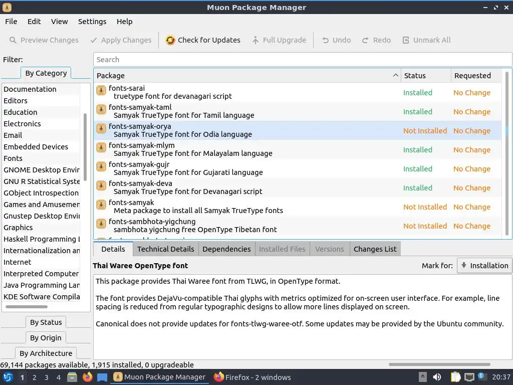Open the Help menu

coord(125,22)
